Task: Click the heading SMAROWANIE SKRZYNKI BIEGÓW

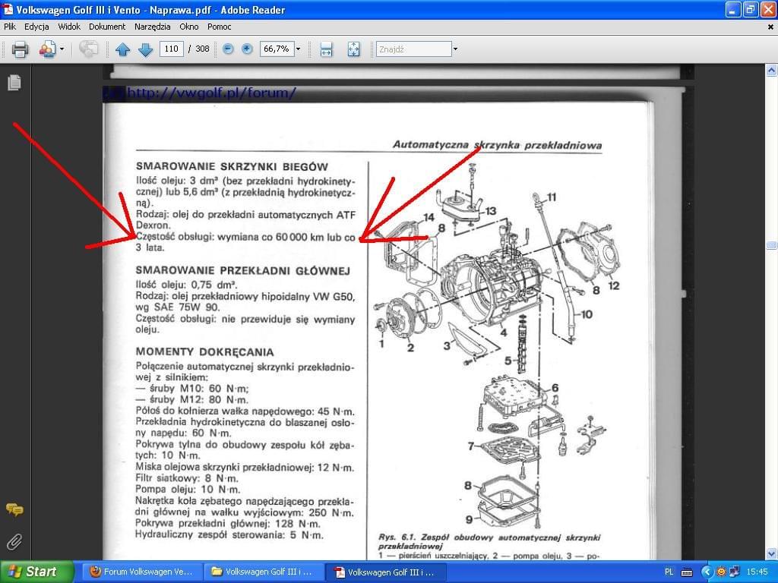Action: pyautogui.click(x=232, y=166)
